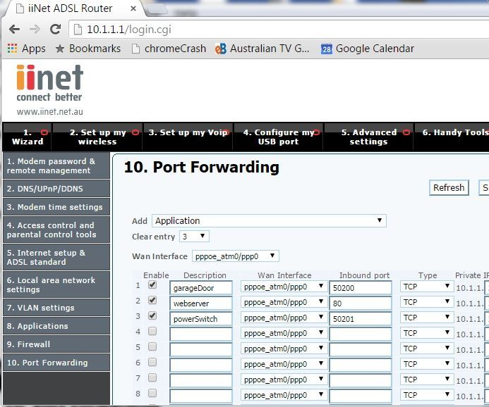Screen dimensions: 489x407
Task: Check Enable for row 5
Action: (152, 346)
